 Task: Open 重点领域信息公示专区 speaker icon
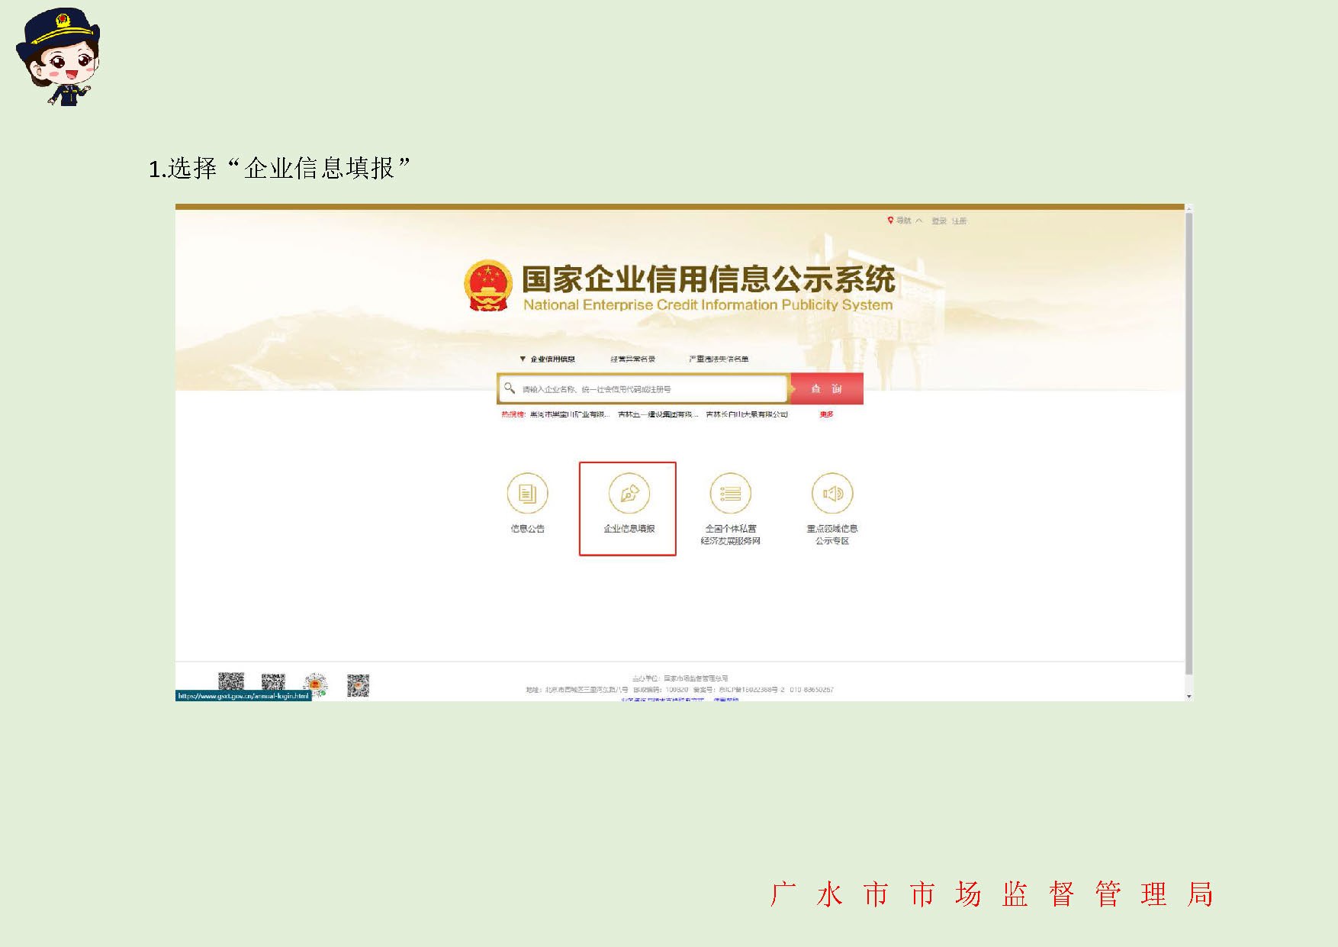(x=832, y=494)
